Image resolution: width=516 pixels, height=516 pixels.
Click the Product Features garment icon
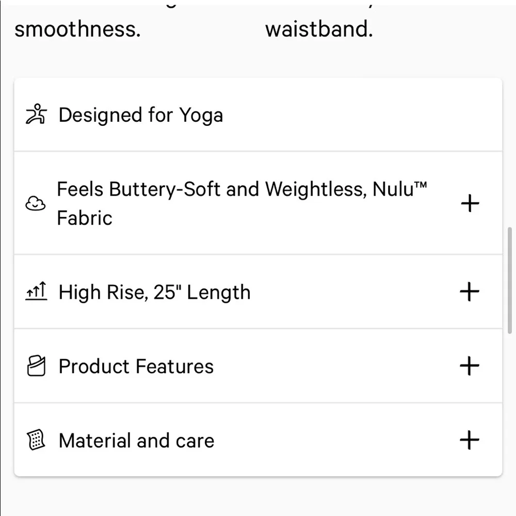(36, 366)
